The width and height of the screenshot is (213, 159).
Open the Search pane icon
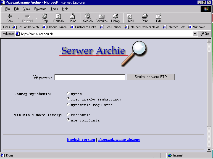coord(88,16)
